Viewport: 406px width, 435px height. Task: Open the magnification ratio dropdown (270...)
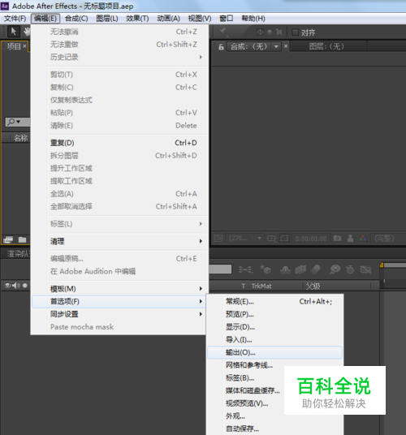(x=245, y=239)
